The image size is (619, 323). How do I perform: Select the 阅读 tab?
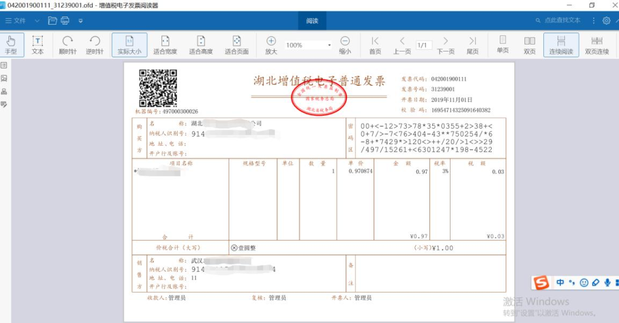tap(312, 21)
